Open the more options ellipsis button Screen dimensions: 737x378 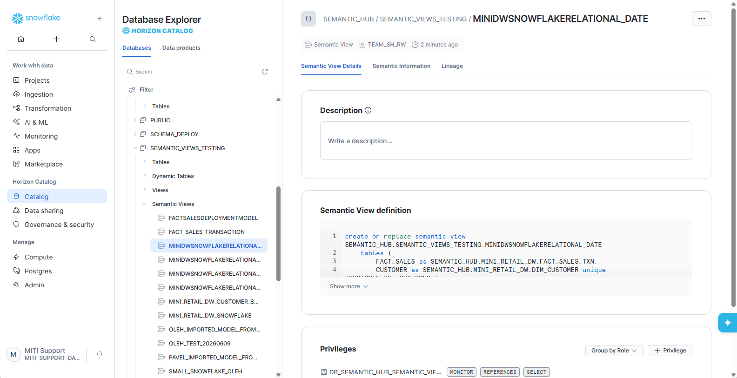pos(702,19)
